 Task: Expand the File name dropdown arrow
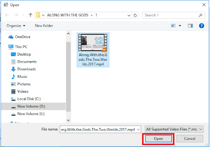coord(138,130)
